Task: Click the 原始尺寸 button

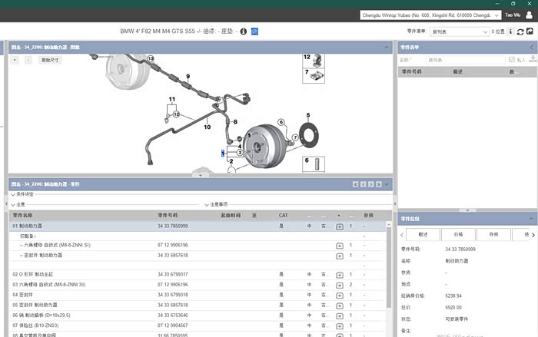Action: [49, 59]
